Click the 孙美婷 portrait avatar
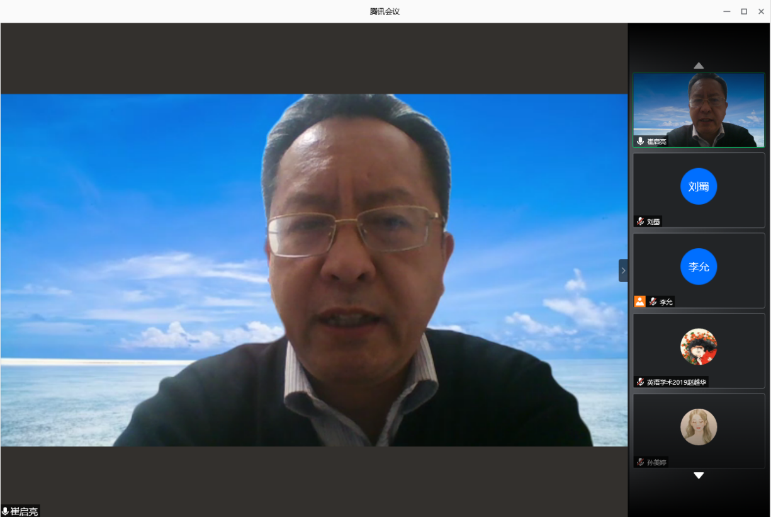 click(x=699, y=427)
